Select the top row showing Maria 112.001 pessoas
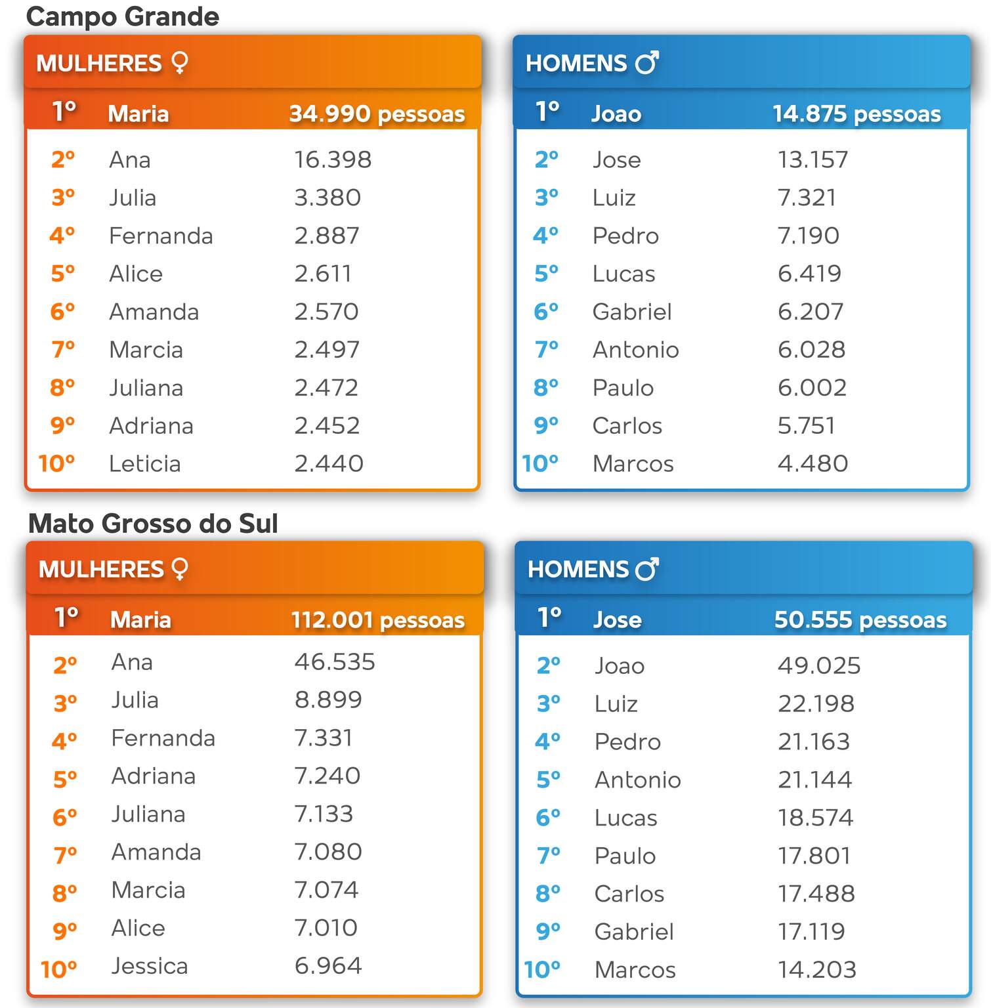 (255, 619)
